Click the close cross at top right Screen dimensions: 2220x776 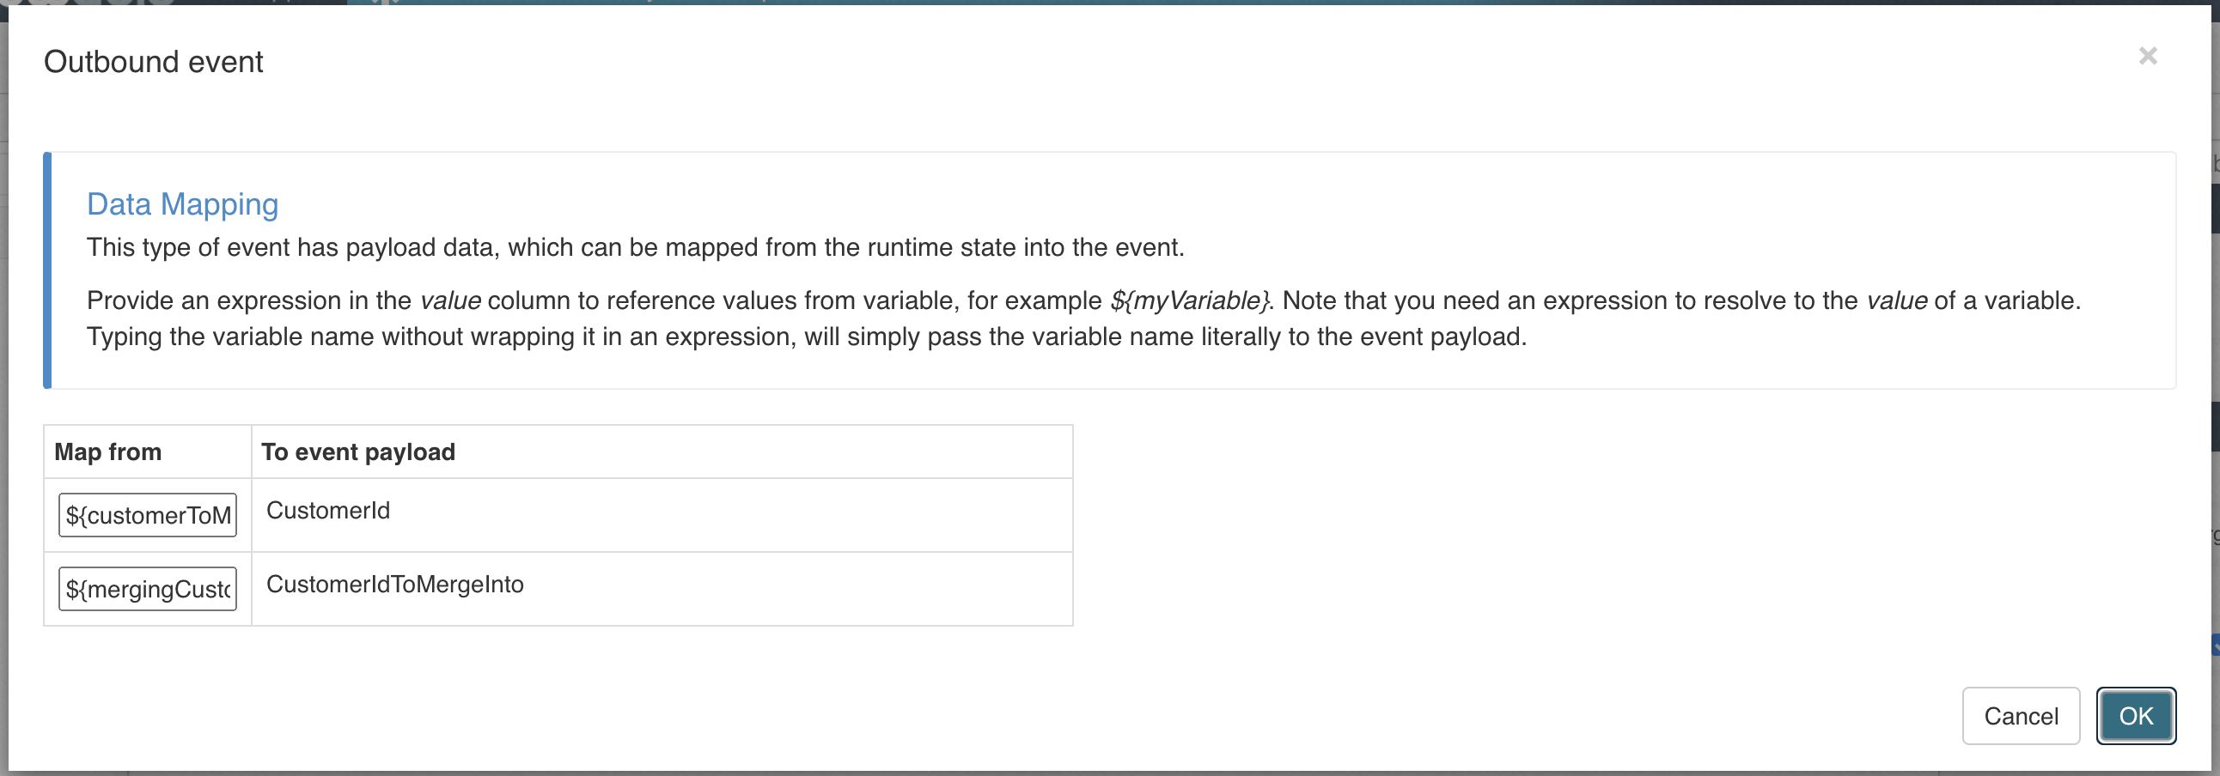2150,55
